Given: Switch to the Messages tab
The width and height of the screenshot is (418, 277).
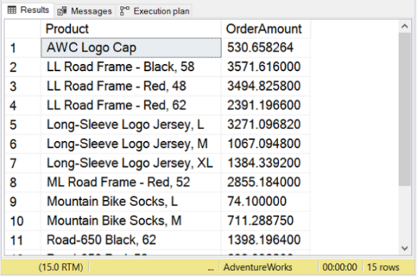Looking at the screenshot, I should tap(85, 11).
